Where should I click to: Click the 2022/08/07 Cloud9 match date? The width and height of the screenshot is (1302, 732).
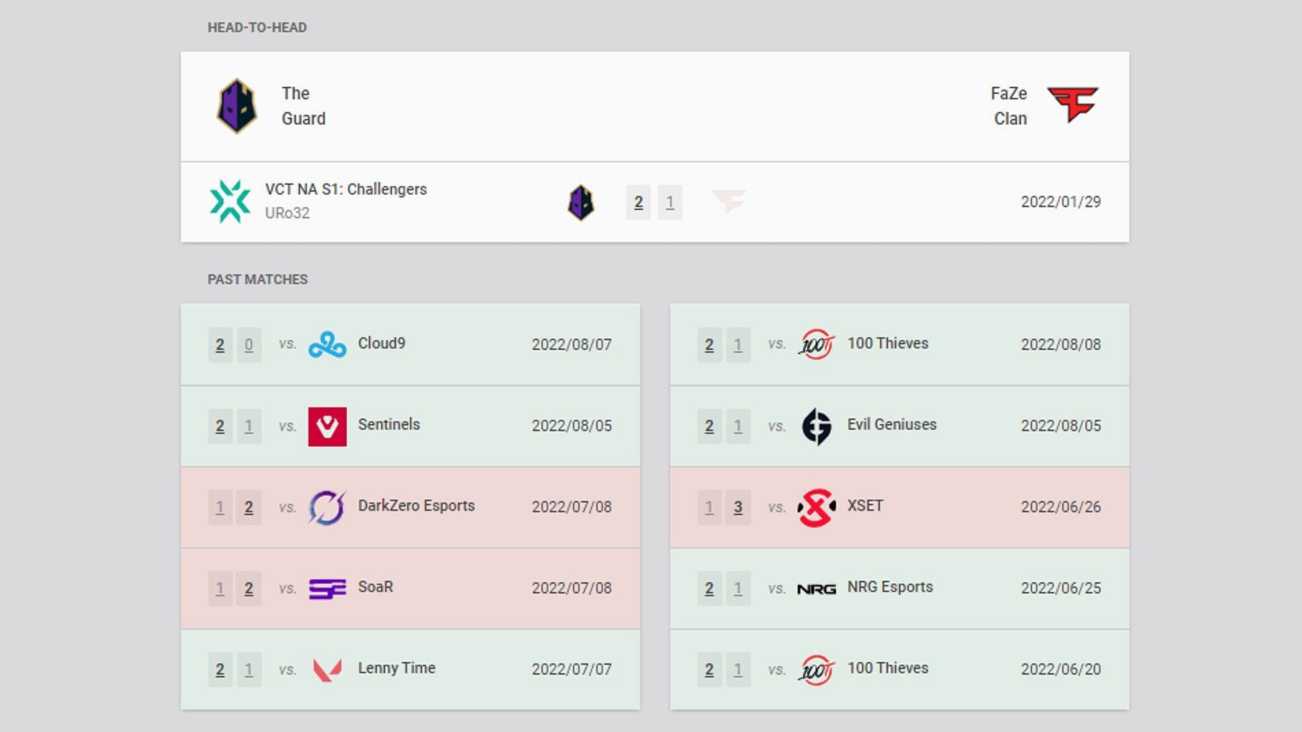click(572, 344)
